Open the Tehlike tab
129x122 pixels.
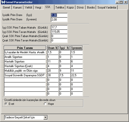coord(60,7)
